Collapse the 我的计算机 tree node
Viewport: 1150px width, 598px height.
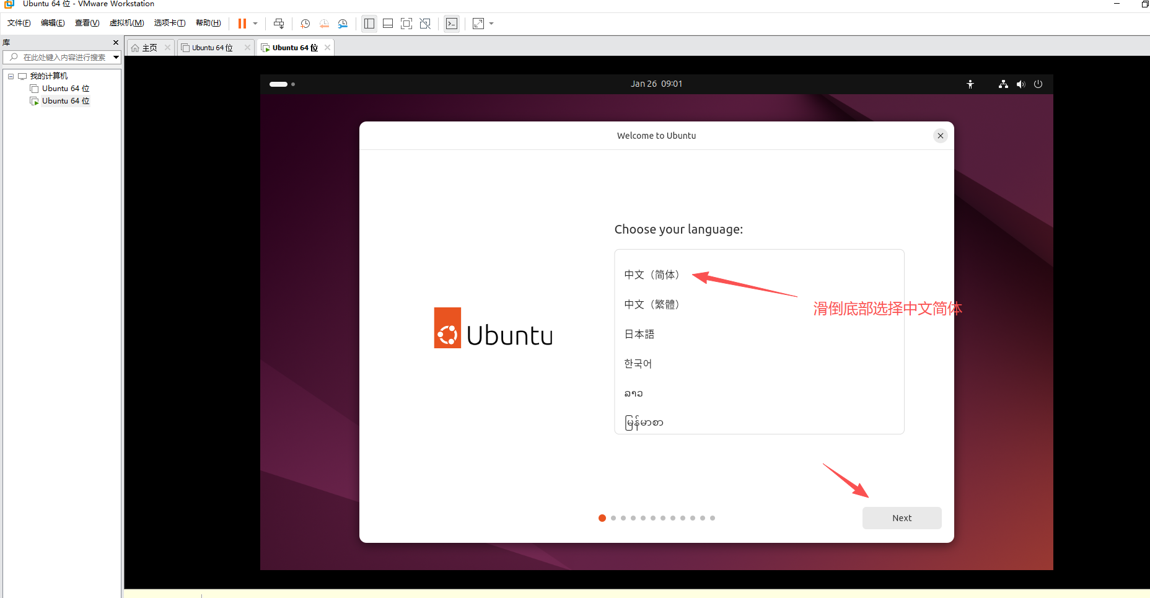click(11, 76)
